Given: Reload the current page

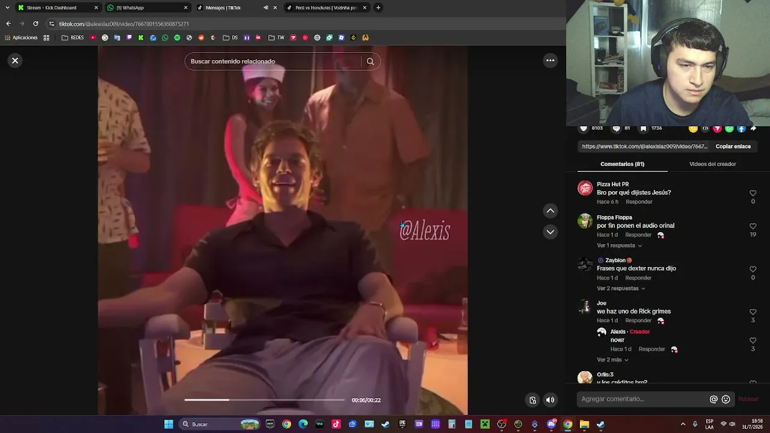Looking at the screenshot, I should click(x=35, y=24).
